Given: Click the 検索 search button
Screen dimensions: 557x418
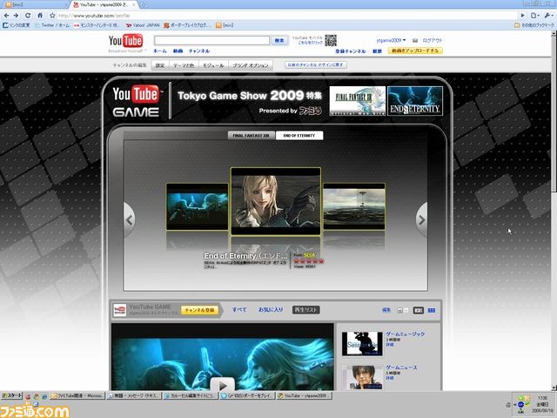Looking at the screenshot, I should tap(279, 41).
